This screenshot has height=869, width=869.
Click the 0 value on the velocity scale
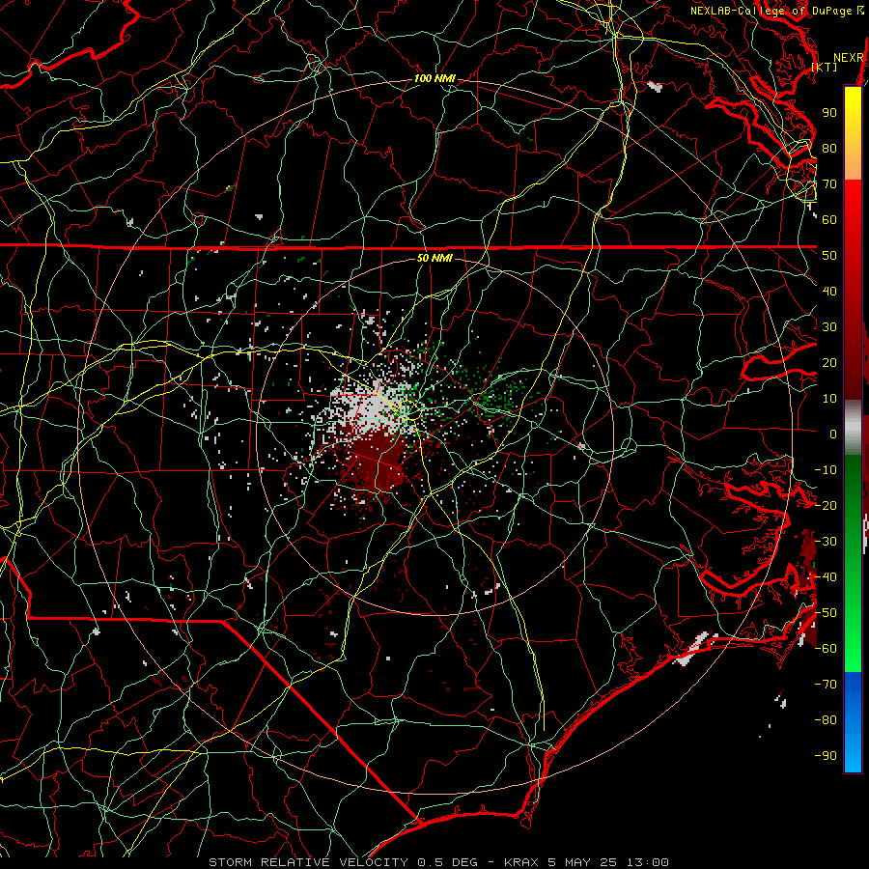tap(833, 434)
